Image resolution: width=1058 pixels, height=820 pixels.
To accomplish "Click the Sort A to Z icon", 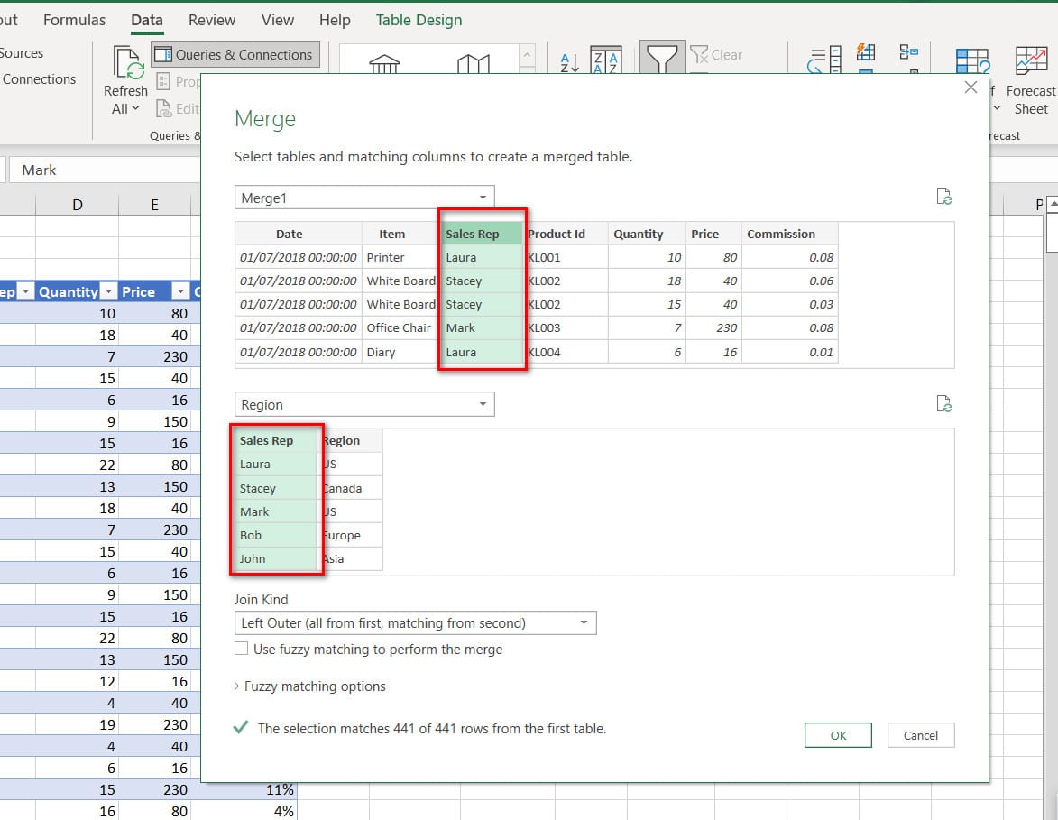I will point(569,61).
